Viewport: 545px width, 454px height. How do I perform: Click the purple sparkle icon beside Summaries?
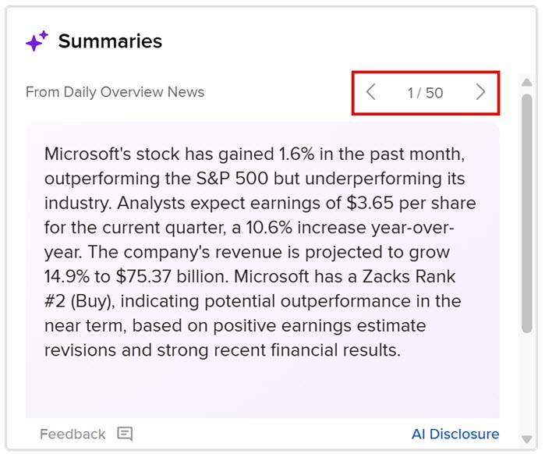pos(37,41)
